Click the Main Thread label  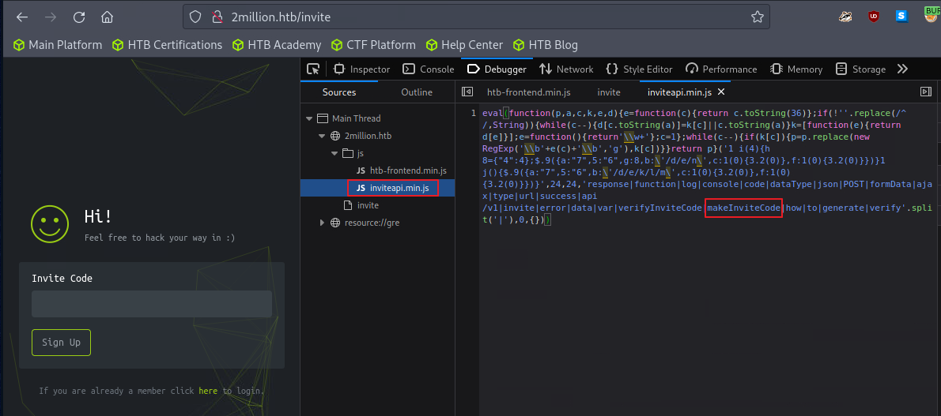pyautogui.click(x=356, y=118)
